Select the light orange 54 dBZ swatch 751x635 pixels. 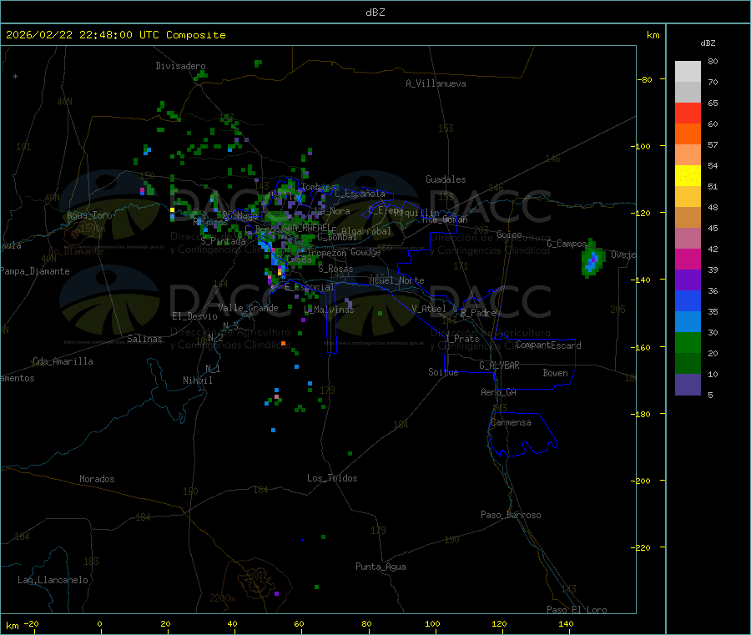click(688, 154)
